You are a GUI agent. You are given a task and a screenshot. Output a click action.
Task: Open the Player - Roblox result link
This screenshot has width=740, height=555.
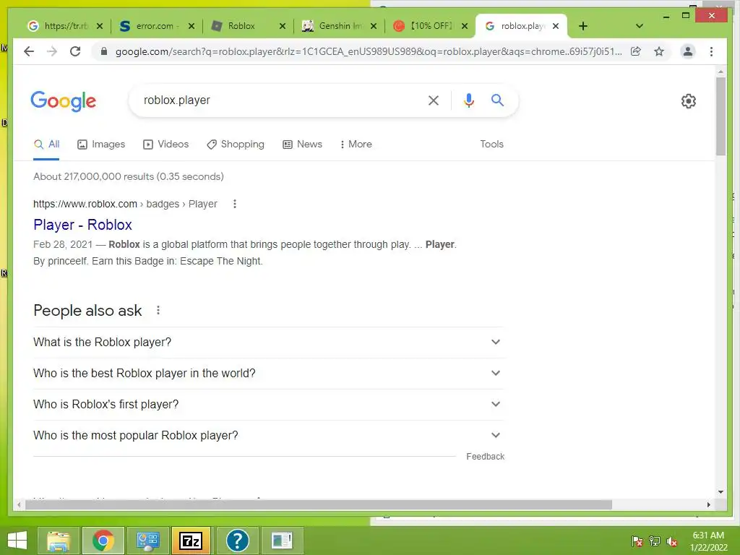pyautogui.click(x=82, y=225)
